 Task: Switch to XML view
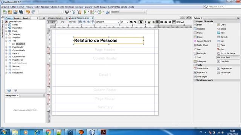63,22
